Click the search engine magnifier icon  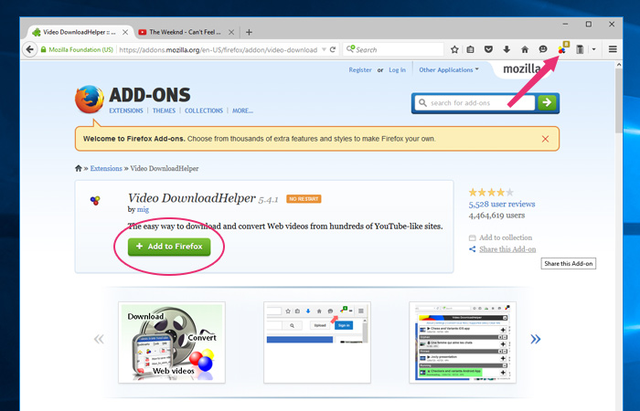[350, 49]
